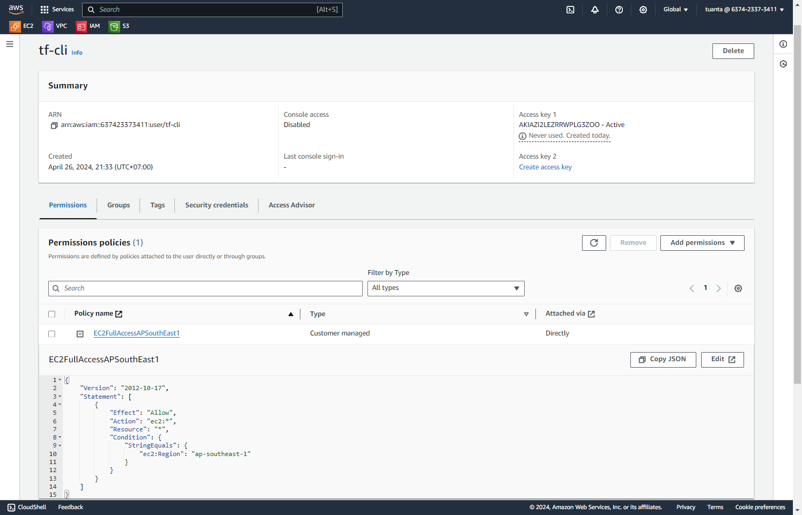Screen dimensions: 802x515
Task: Fold JSON line 1 arrow
Action: coord(60,380)
